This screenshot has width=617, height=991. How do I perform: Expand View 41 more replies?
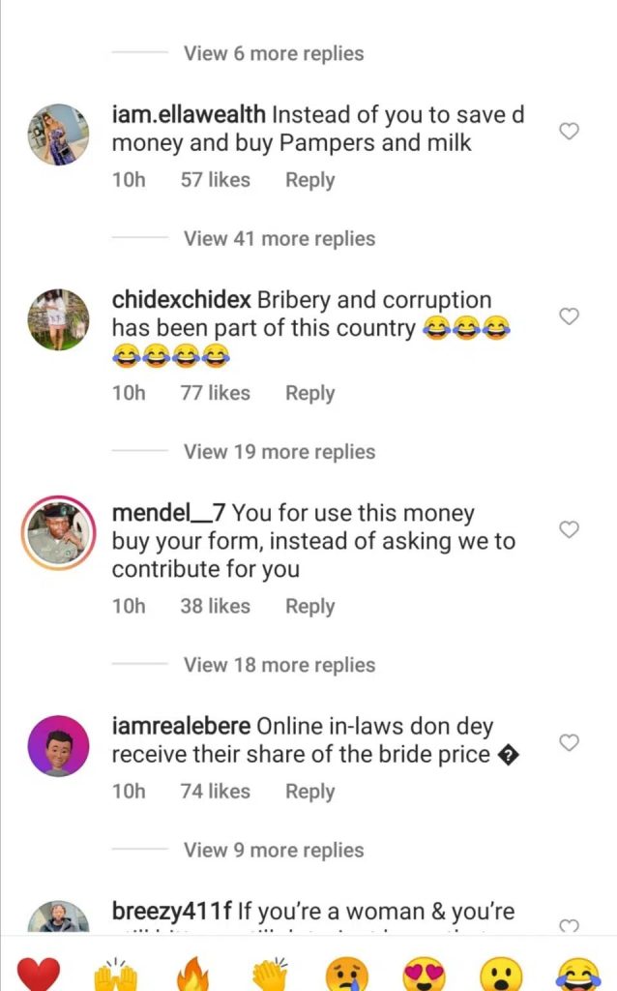[279, 238]
